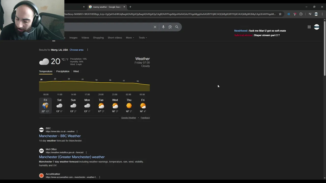The height and width of the screenshot is (183, 326).
Task: Clear the search box with the X icon
Action: [155, 27]
